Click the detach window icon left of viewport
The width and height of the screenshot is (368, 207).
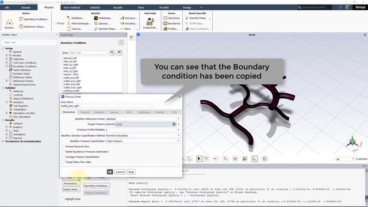click(132, 38)
